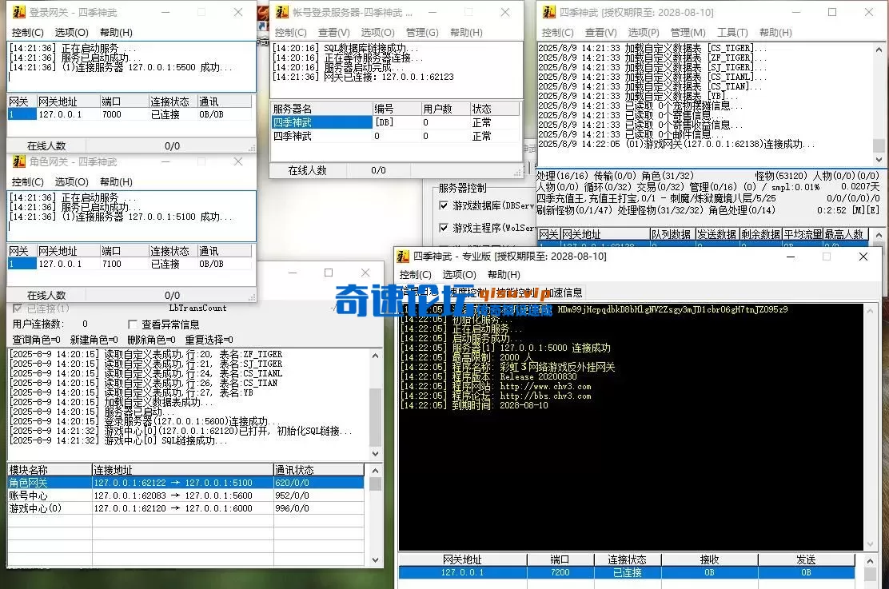Image resolution: width=889 pixels, height=589 pixels.
Task: Click 模块名称 column header
Action: tap(50, 470)
